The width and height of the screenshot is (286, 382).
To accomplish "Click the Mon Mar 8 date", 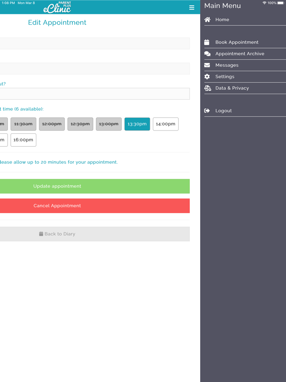I will (x=26, y=3).
